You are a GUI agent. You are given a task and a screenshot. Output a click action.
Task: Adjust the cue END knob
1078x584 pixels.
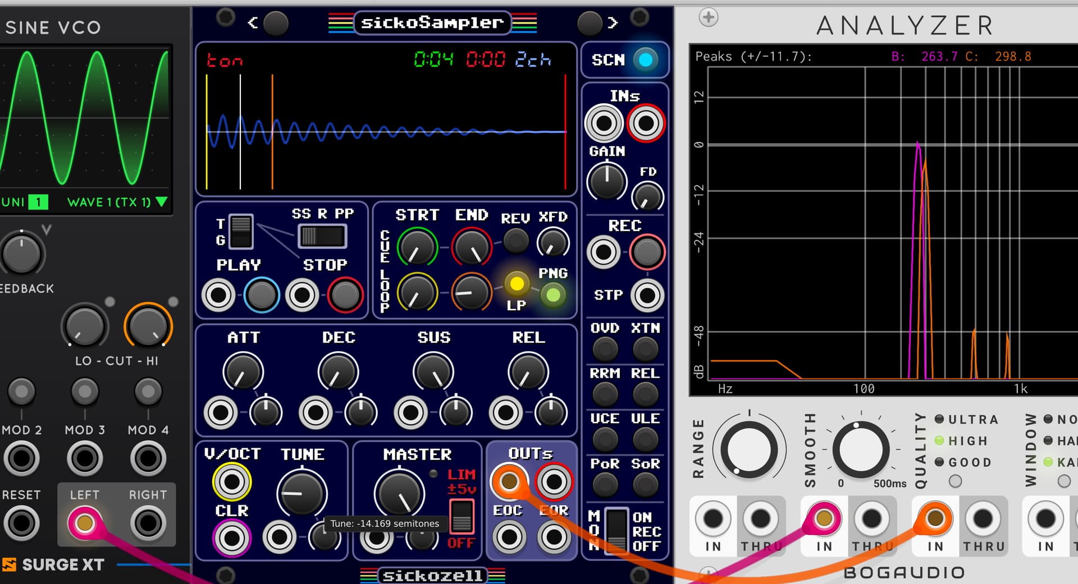(472, 247)
